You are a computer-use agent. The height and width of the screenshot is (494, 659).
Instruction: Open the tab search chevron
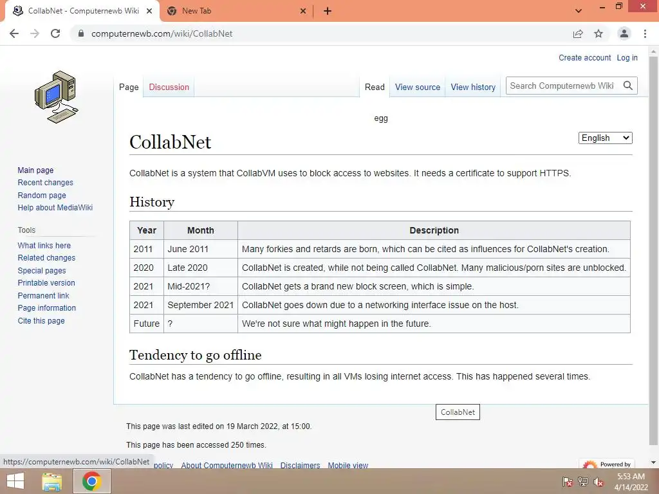[579, 11]
